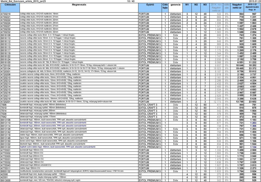
Task: Select item number 4770301
Action: (6, 150)
